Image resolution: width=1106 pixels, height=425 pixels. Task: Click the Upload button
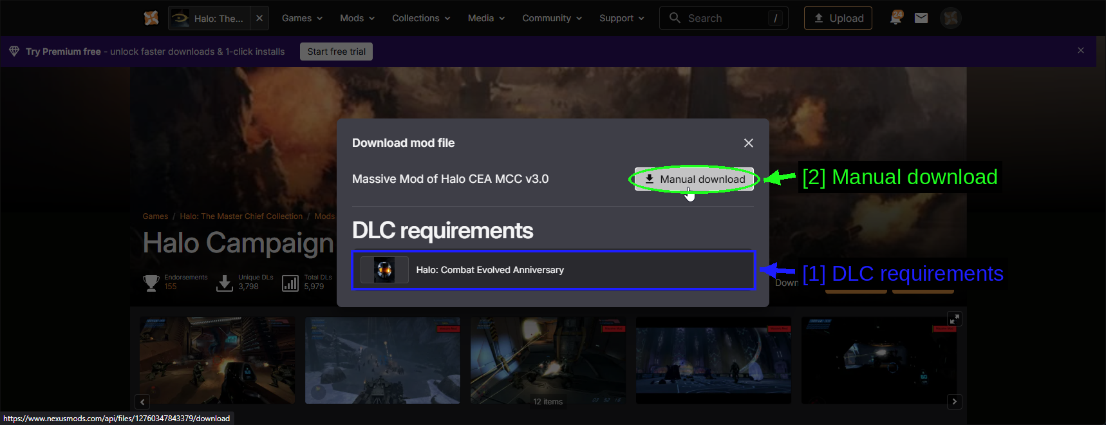click(838, 18)
